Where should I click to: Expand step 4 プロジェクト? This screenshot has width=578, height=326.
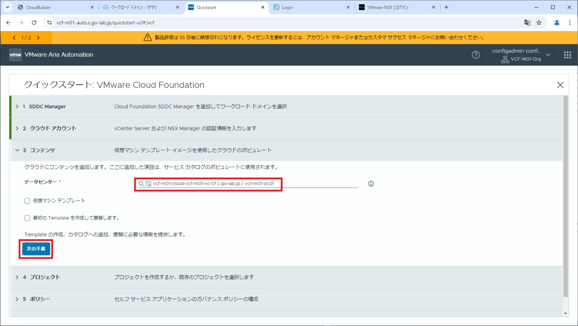point(17,277)
